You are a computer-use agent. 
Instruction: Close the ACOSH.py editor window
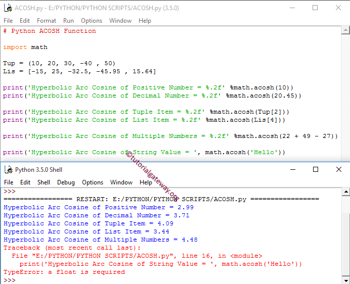pyautogui.click(x=338, y=8)
